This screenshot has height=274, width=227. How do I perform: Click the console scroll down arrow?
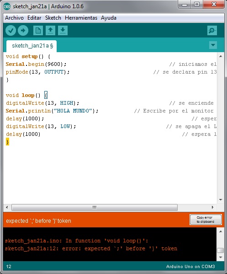pos(221,257)
